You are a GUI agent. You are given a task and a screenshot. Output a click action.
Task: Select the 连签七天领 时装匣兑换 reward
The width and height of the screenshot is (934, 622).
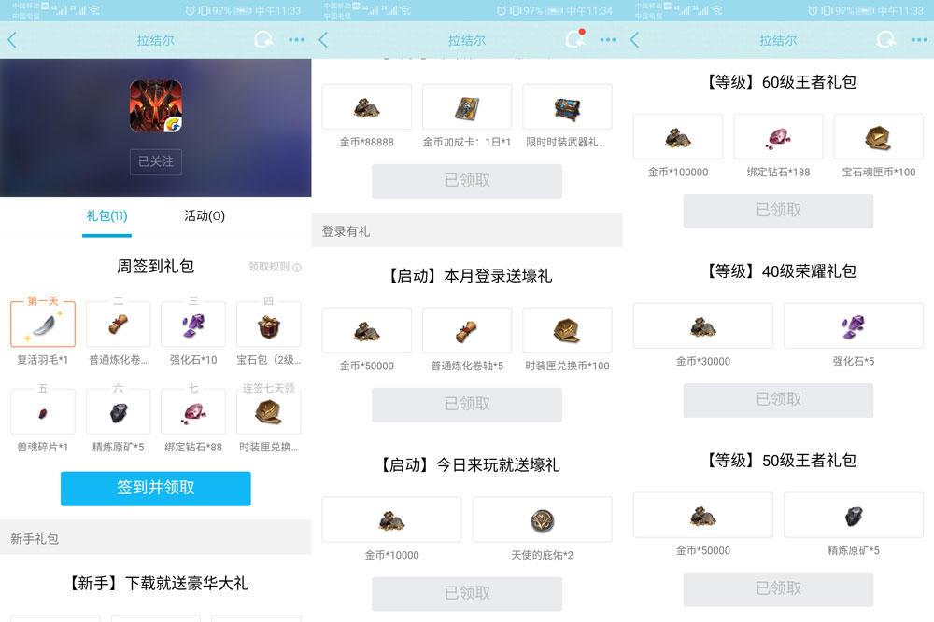(269, 411)
